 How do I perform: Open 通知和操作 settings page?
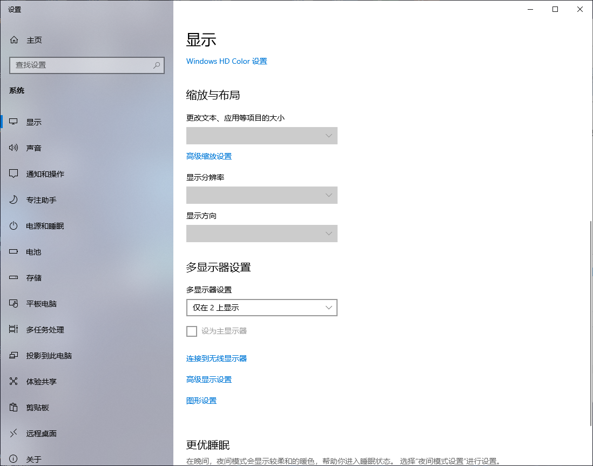tap(86, 174)
